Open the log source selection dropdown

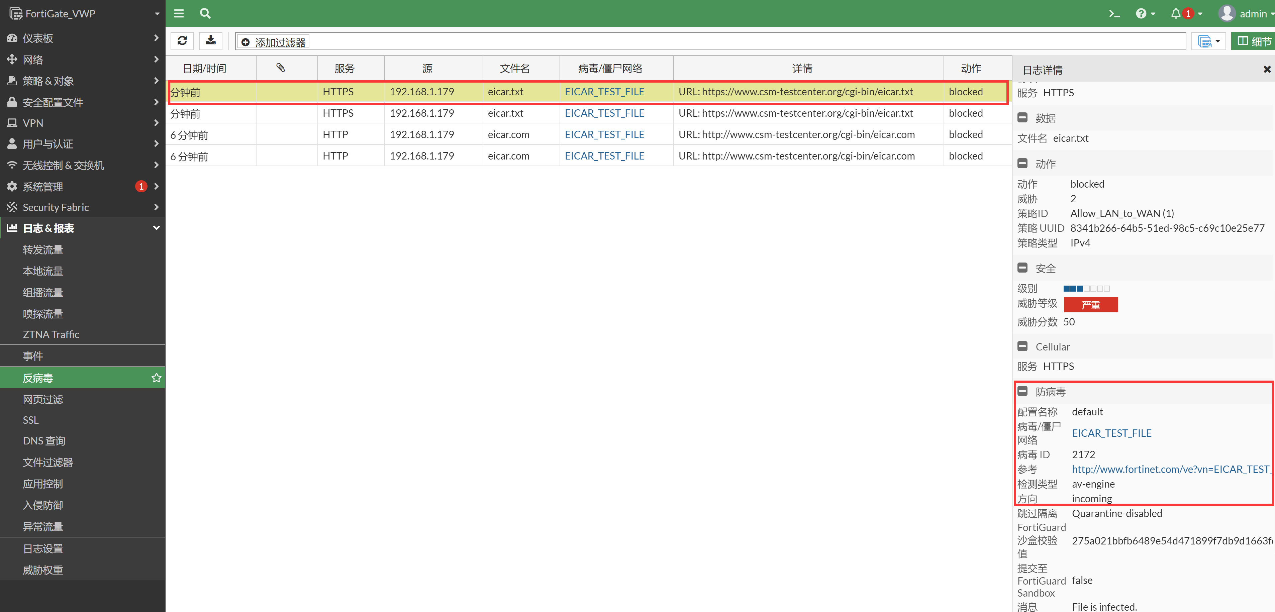pyautogui.click(x=1209, y=41)
